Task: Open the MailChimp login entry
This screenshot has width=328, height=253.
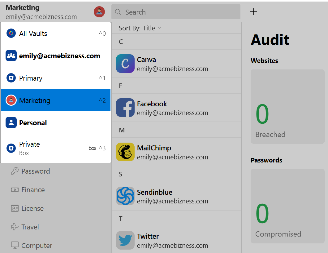Action: (177, 152)
